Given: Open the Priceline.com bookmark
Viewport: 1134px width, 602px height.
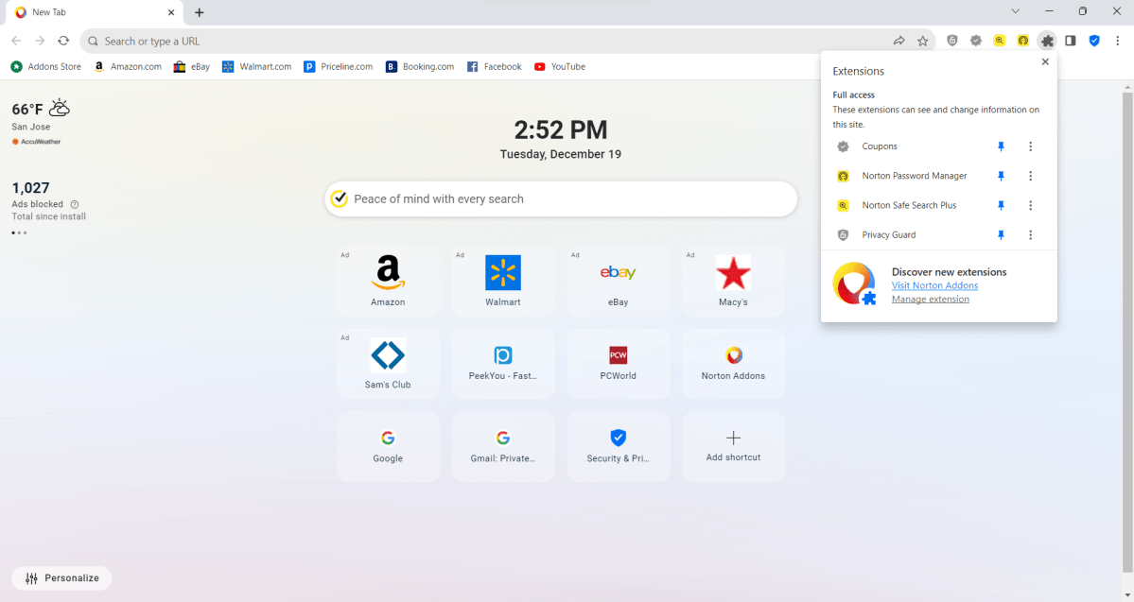Looking at the screenshot, I should tap(339, 66).
